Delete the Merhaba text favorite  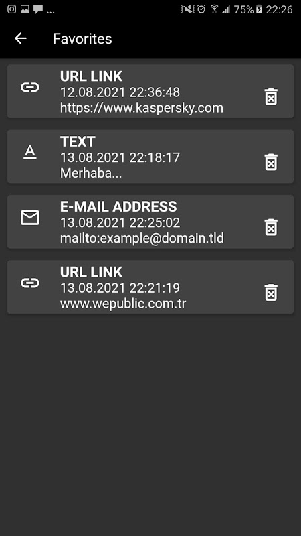pos(272,162)
